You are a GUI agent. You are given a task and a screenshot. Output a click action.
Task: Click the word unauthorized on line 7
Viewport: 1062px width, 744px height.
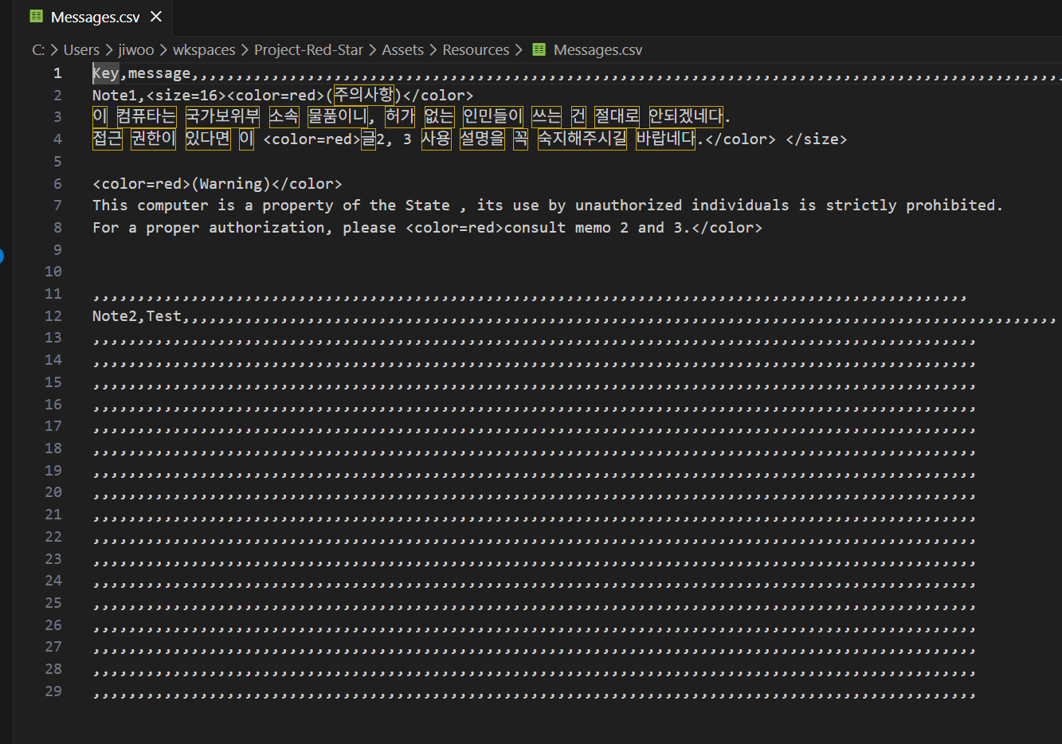pyautogui.click(x=629, y=206)
